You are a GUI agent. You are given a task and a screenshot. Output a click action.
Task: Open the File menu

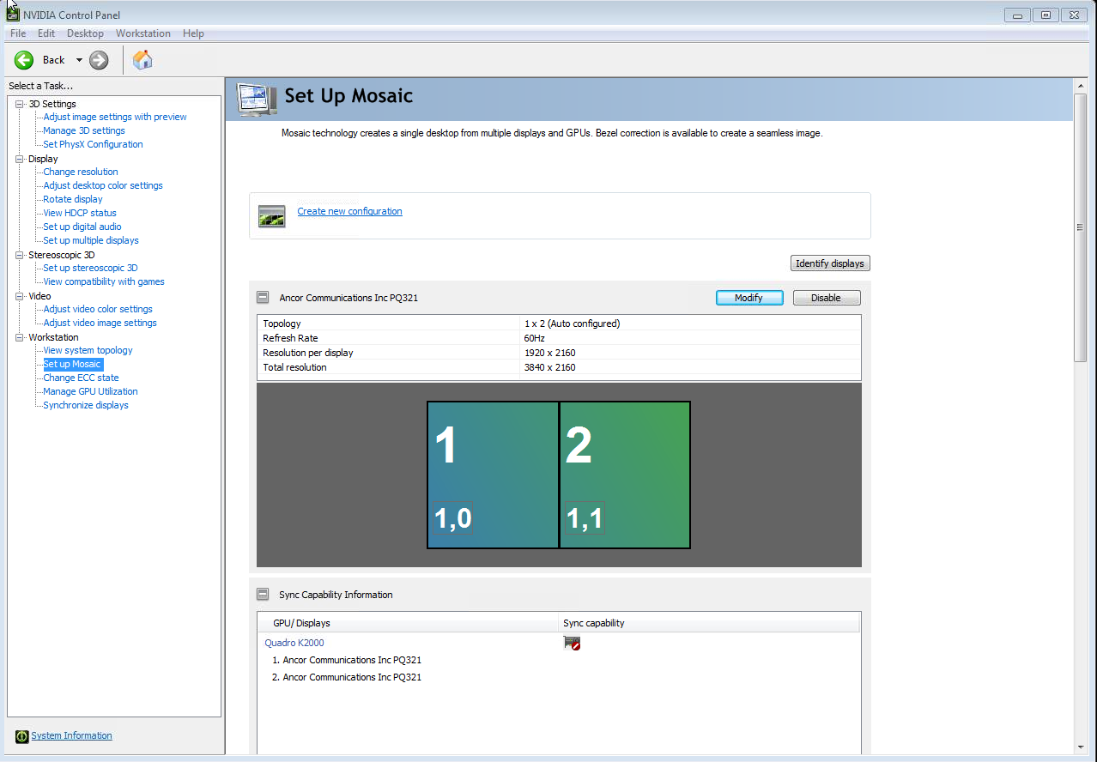point(18,33)
